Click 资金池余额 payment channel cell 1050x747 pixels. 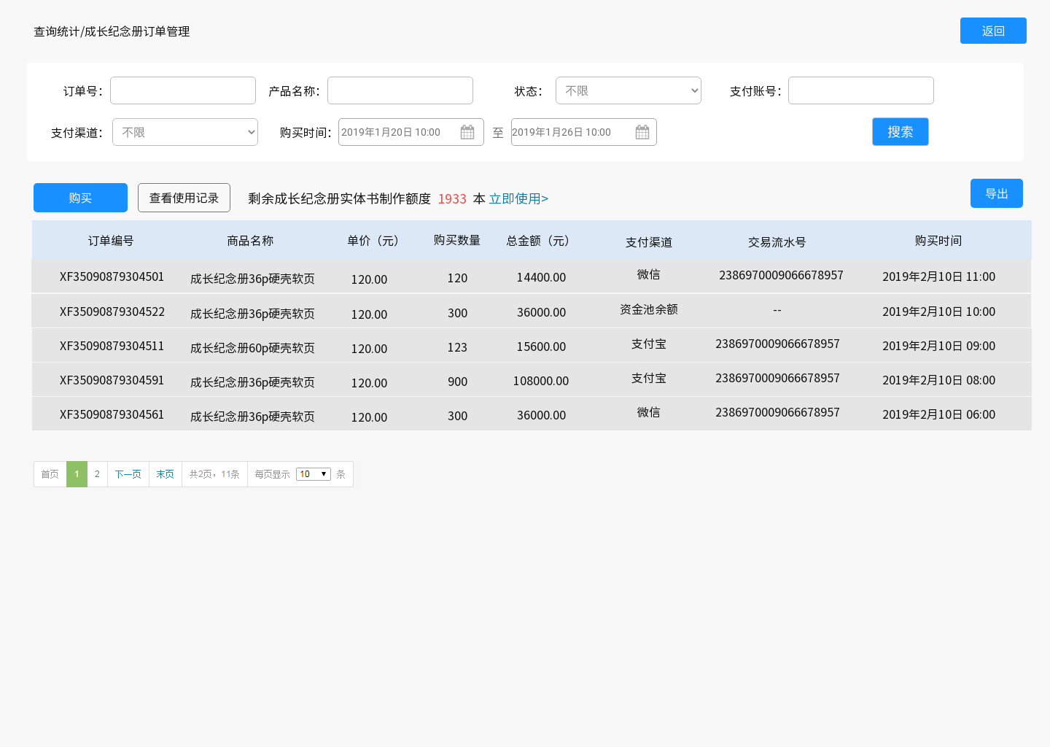(649, 309)
